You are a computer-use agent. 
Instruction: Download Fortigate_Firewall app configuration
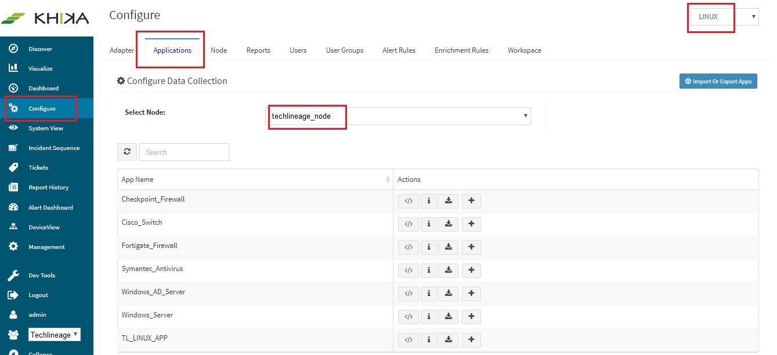pyautogui.click(x=449, y=247)
